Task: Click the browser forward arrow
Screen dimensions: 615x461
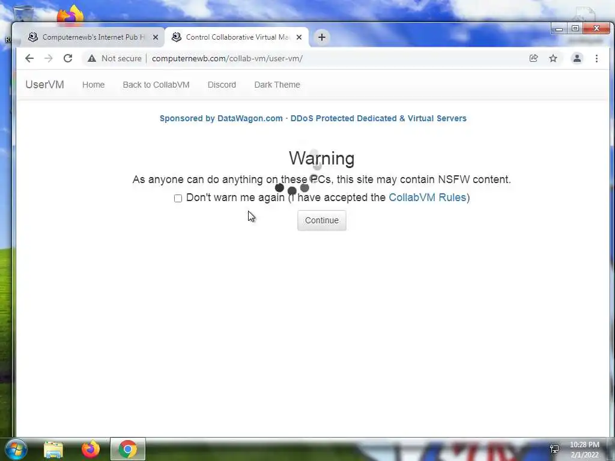Action: pyautogui.click(x=48, y=58)
